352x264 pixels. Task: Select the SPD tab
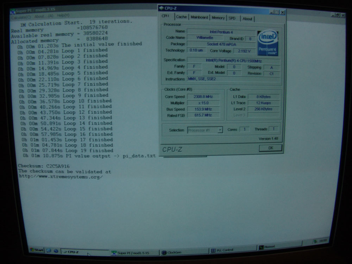(x=232, y=18)
